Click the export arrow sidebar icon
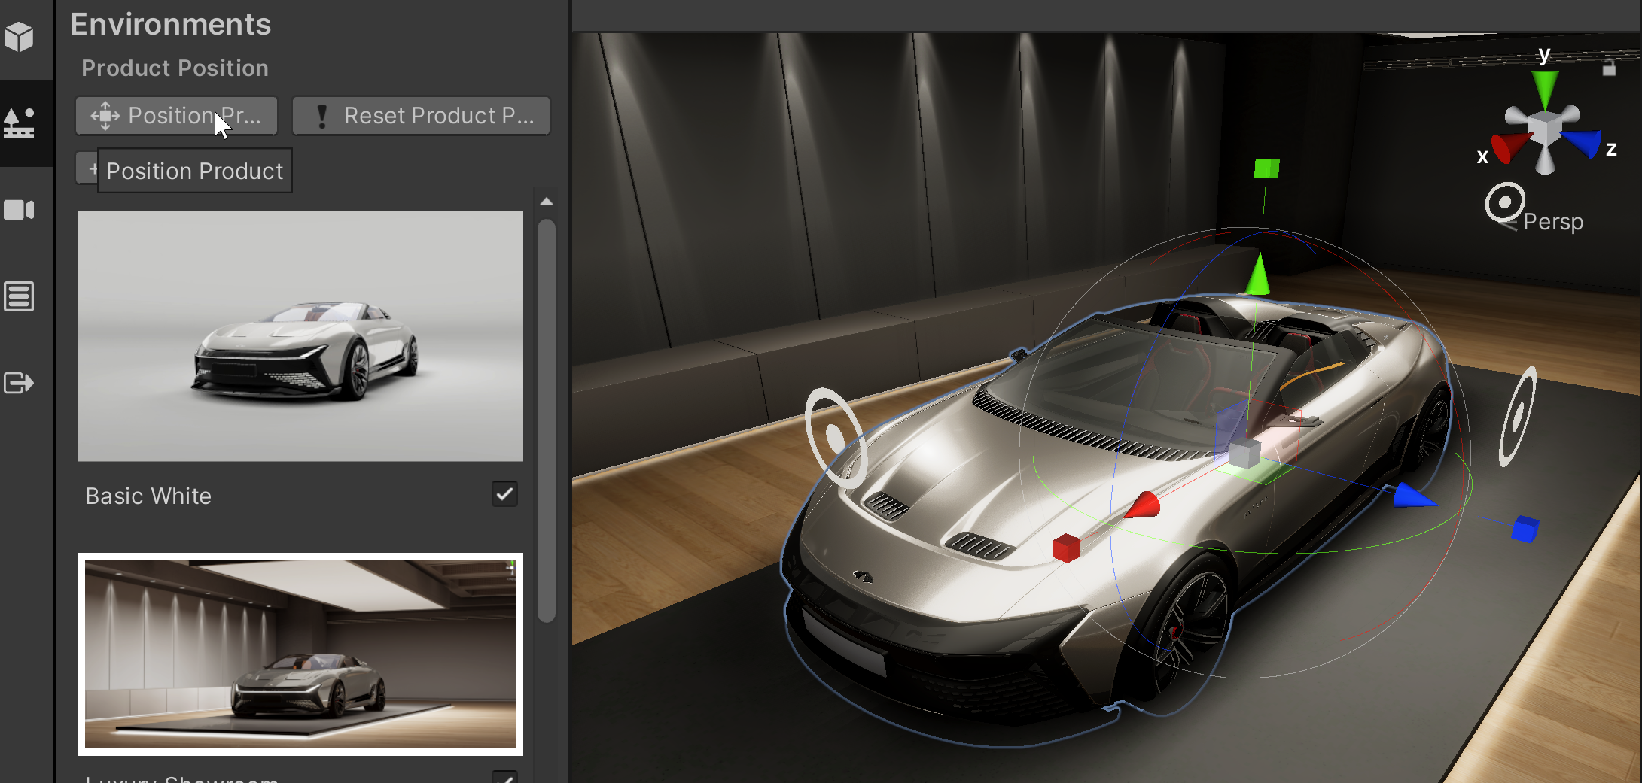The image size is (1642, 783). point(19,383)
